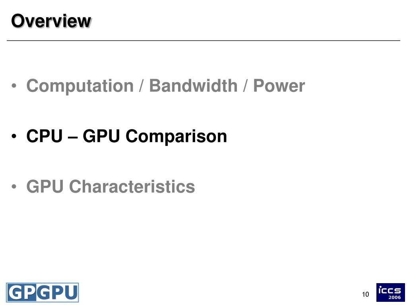The height and width of the screenshot is (305, 407).
Task: Select the word Computation
Action: (x=80, y=86)
